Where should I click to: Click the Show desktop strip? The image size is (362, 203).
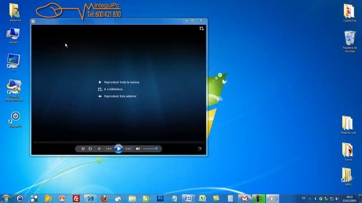[x=360, y=198]
